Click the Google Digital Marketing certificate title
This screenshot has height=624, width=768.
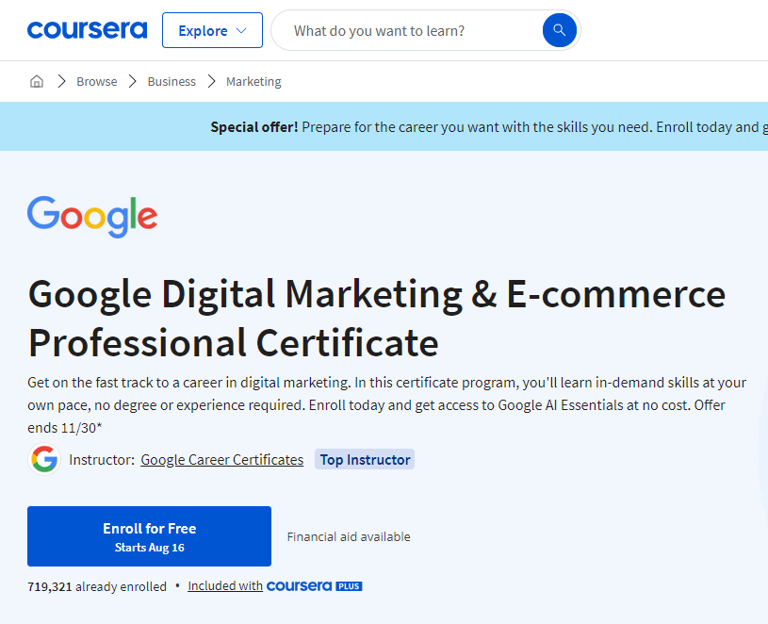pyautogui.click(x=377, y=318)
